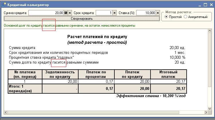Click the horizontal scrollbar thumb
The image size is (215, 120).
[x=93, y=113]
